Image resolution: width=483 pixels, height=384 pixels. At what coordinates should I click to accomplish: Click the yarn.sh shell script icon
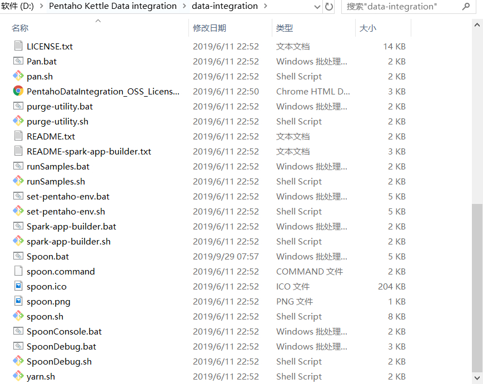[18, 377]
